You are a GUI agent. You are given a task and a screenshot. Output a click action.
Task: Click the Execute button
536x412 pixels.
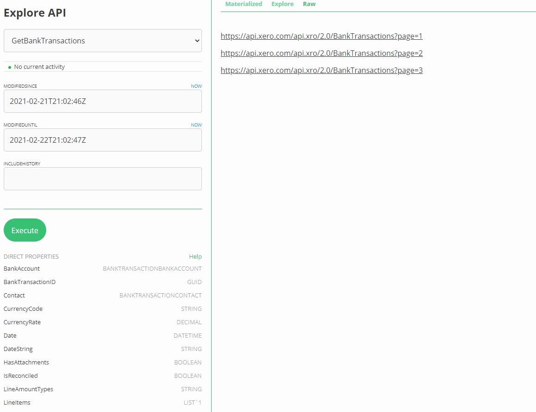24,230
